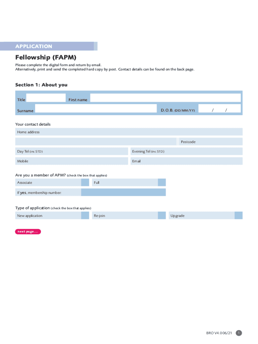Click the second address line field

pos(96,141)
